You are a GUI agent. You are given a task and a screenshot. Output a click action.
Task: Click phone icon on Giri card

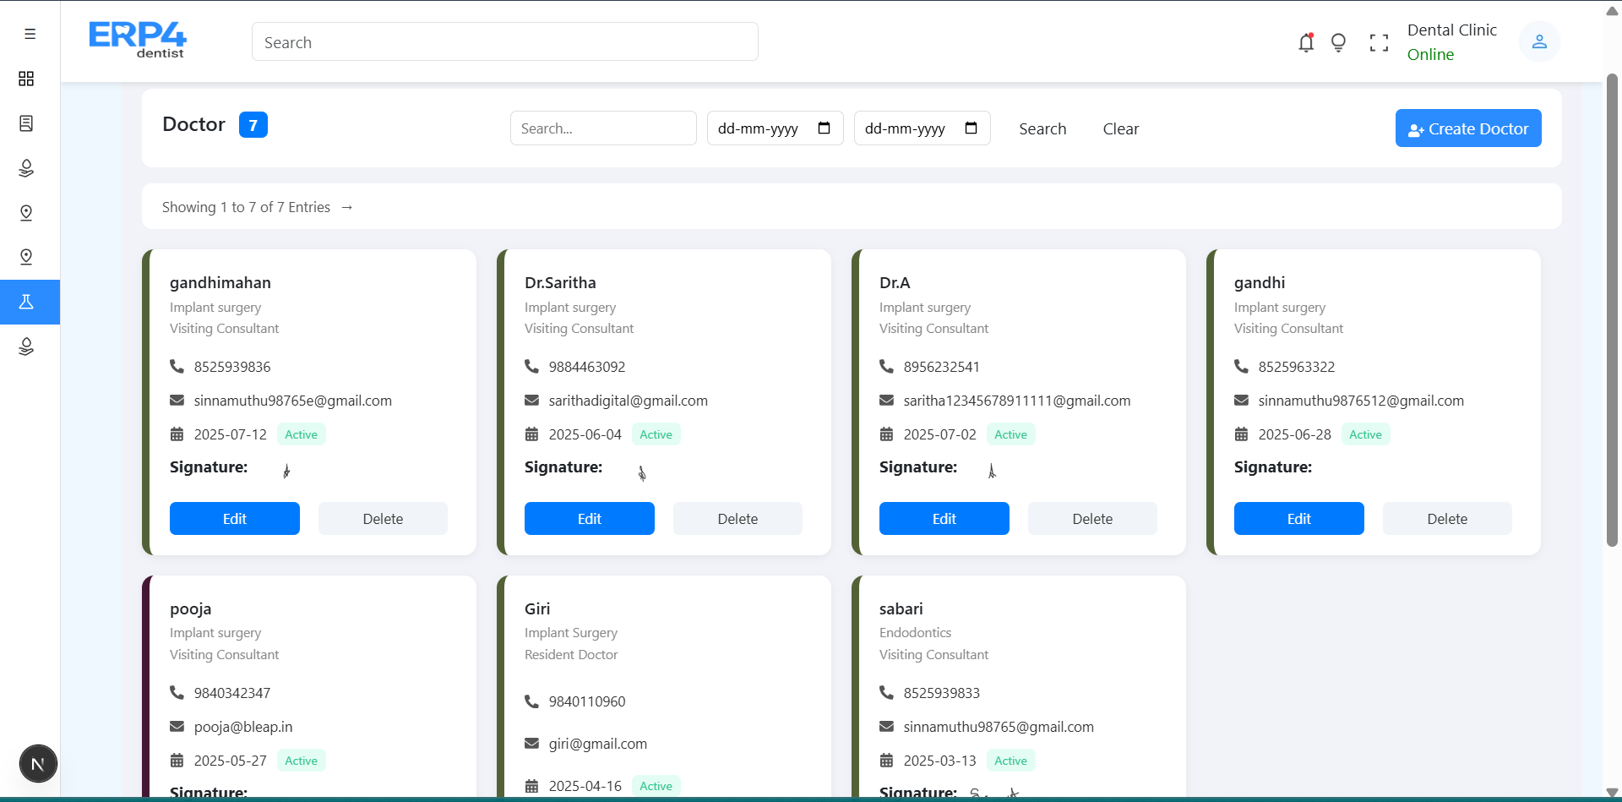click(531, 701)
